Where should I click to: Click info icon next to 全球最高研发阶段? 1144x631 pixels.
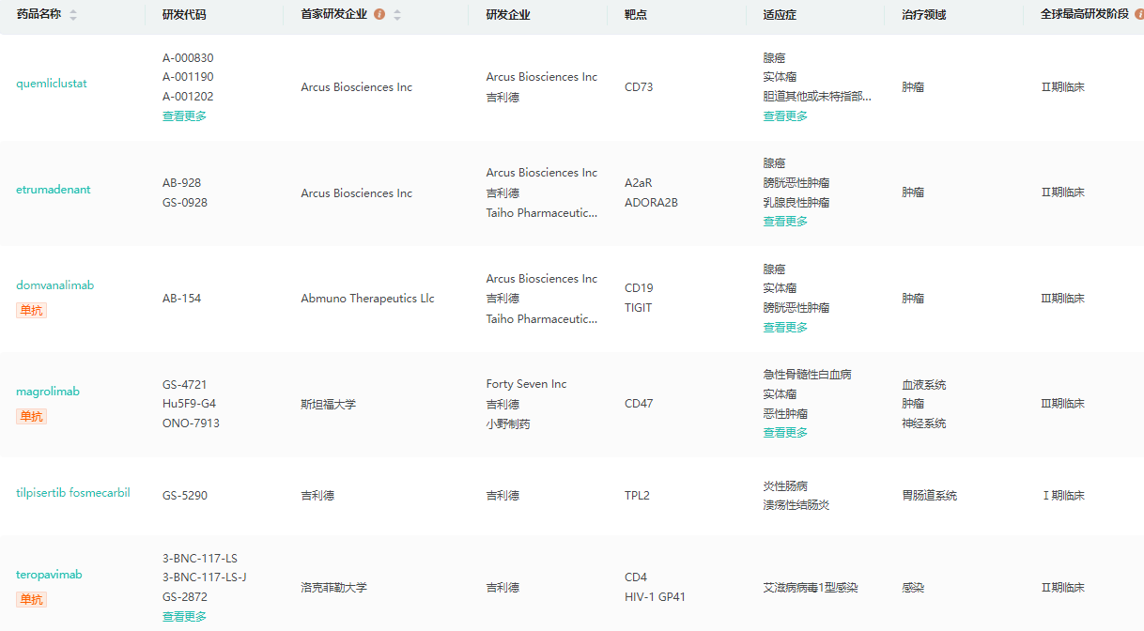pos(1138,15)
